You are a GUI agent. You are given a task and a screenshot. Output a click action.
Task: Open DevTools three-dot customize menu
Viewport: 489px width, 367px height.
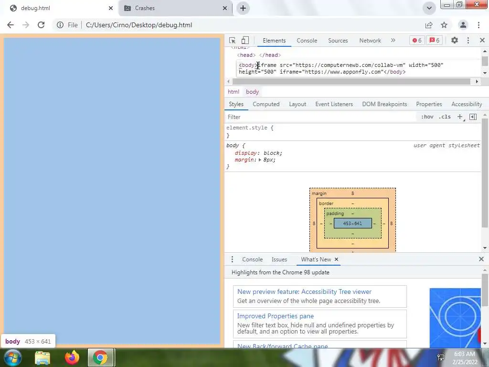pos(468,40)
